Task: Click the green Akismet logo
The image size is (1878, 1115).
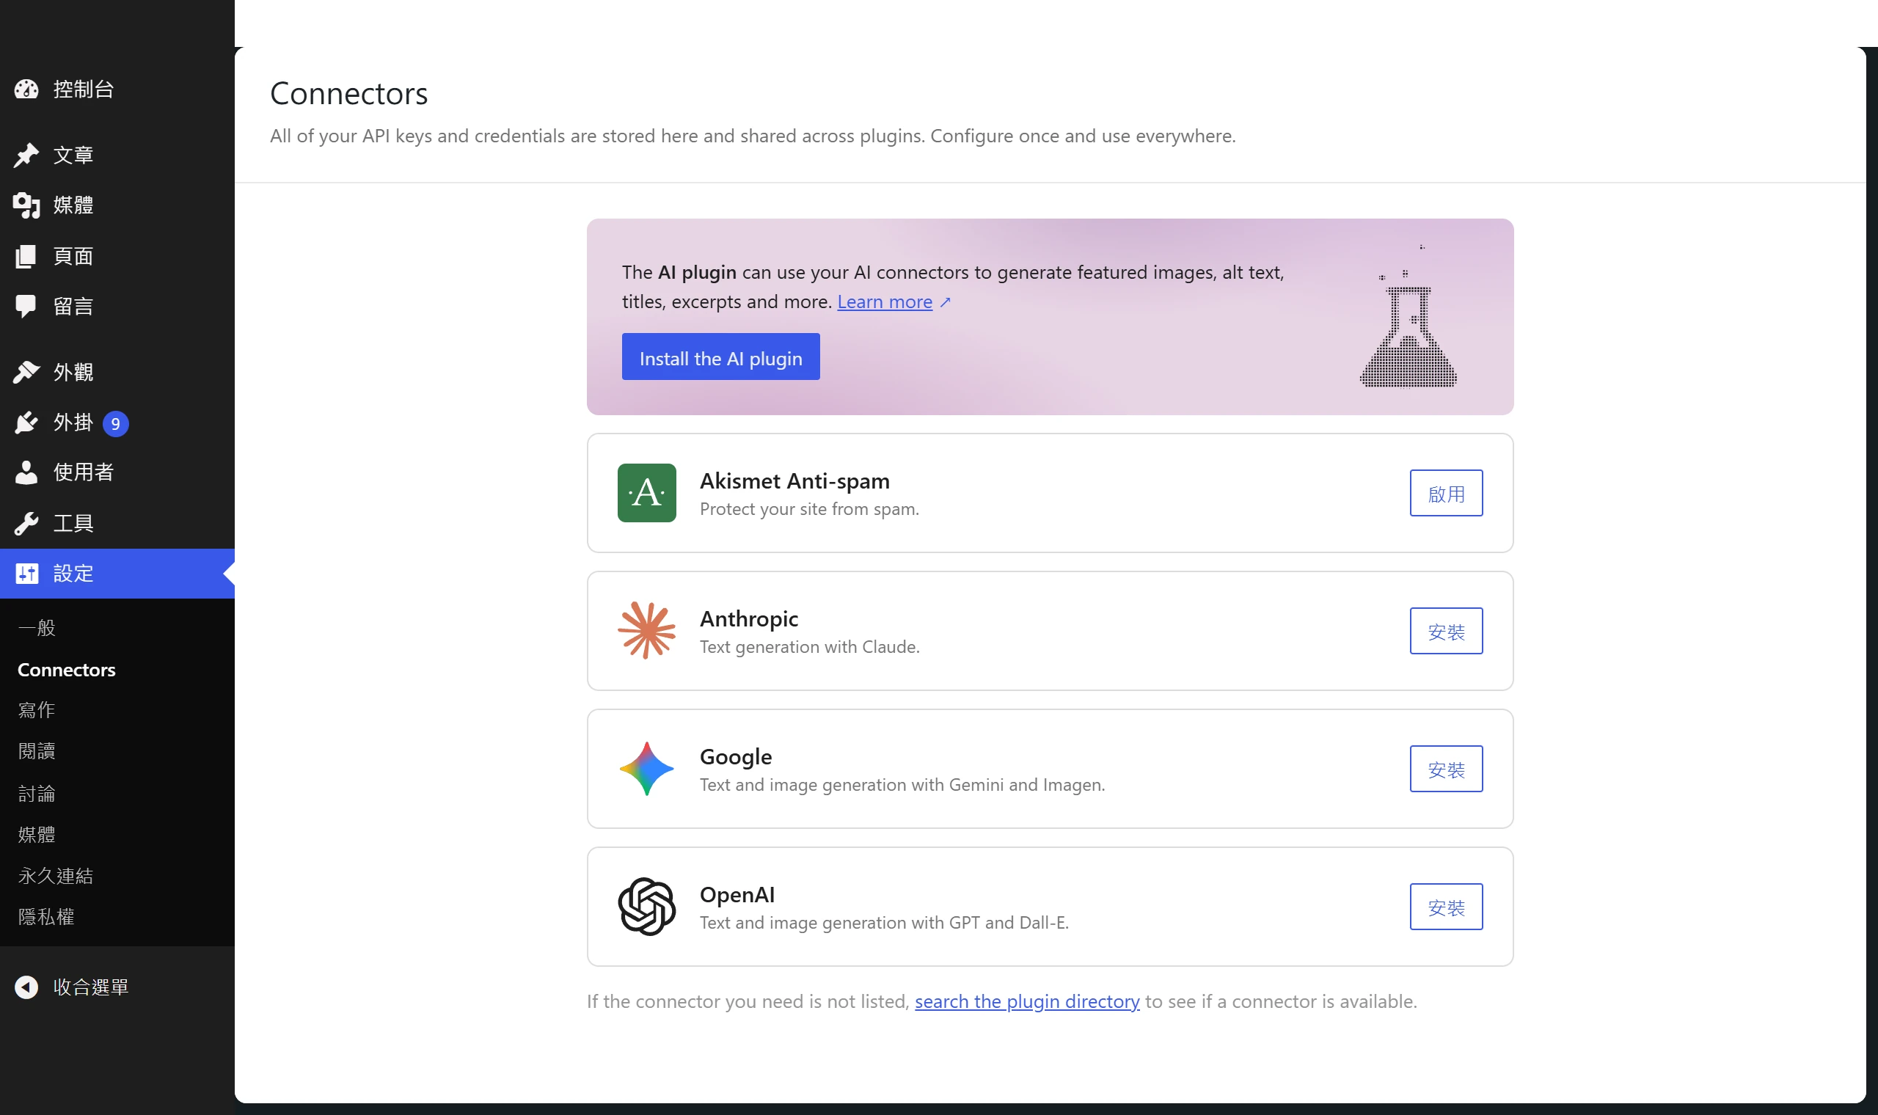Action: tap(647, 493)
